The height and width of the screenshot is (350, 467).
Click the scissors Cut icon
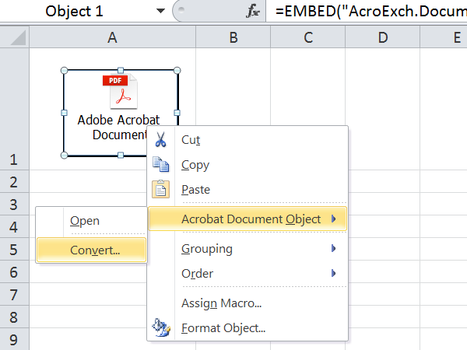tap(161, 140)
